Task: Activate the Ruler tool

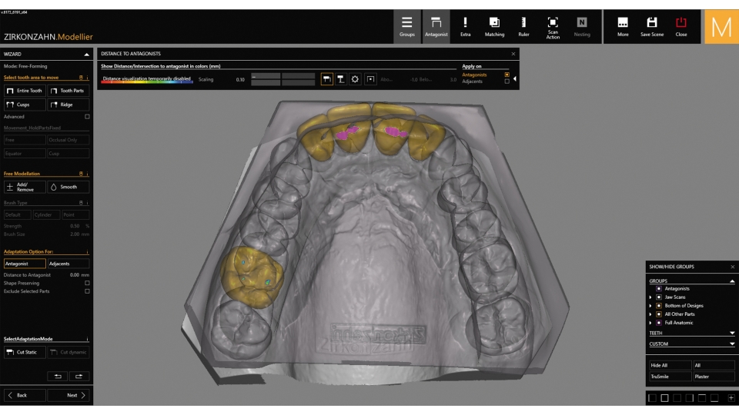Action: 523,27
